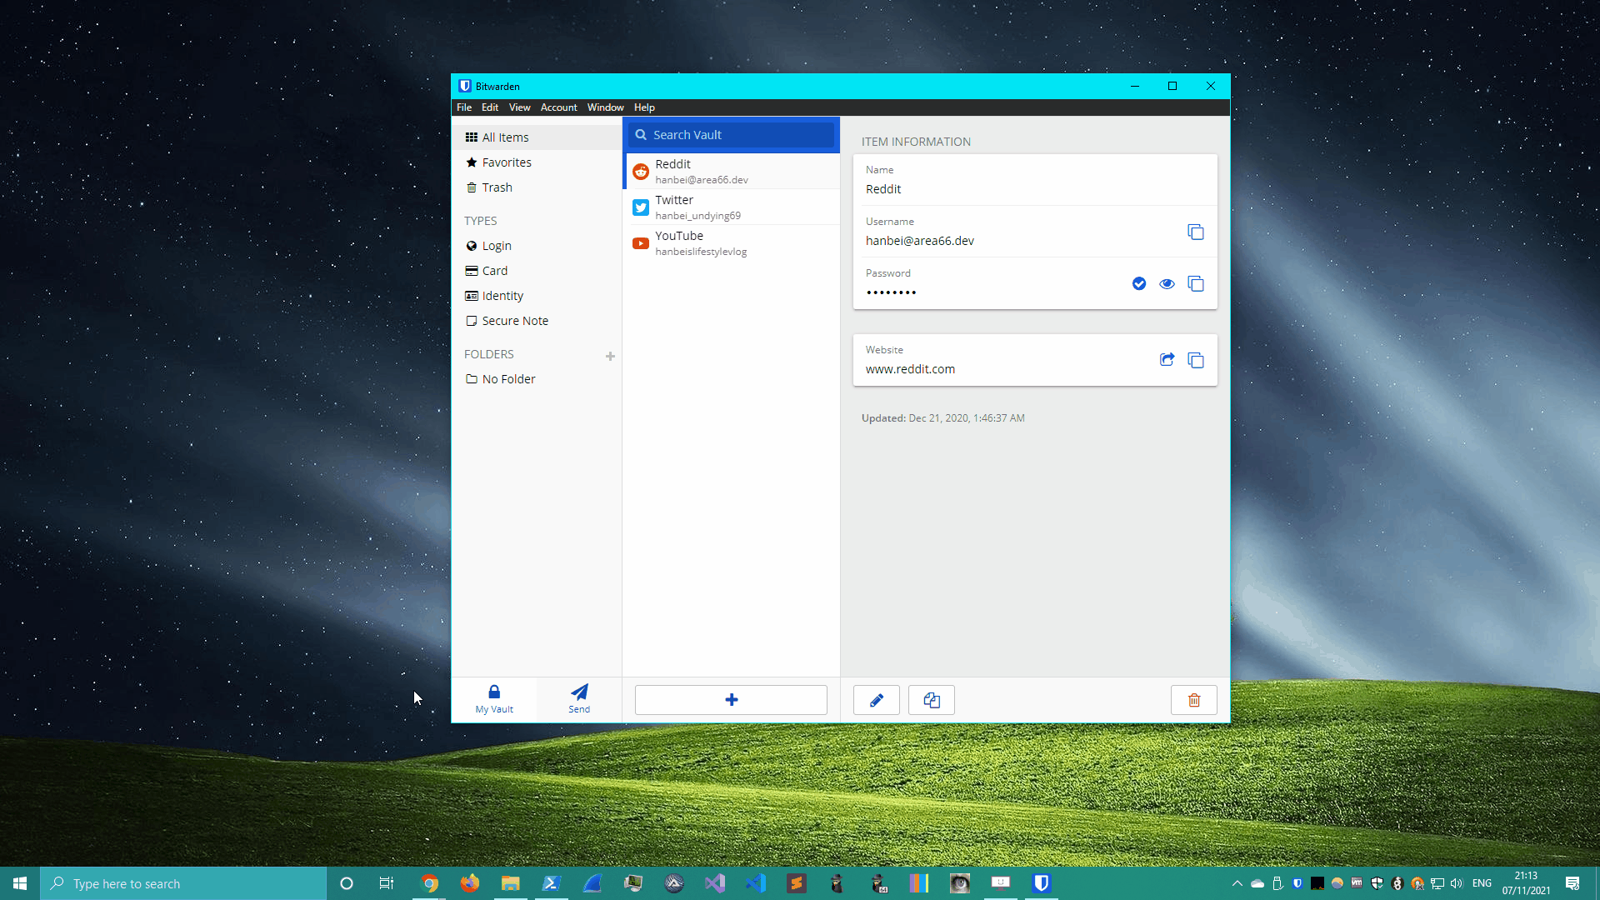Viewport: 1600px width, 900px height.
Task: Open File Explorer from the taskbar
Action: (x=511, y=883)
